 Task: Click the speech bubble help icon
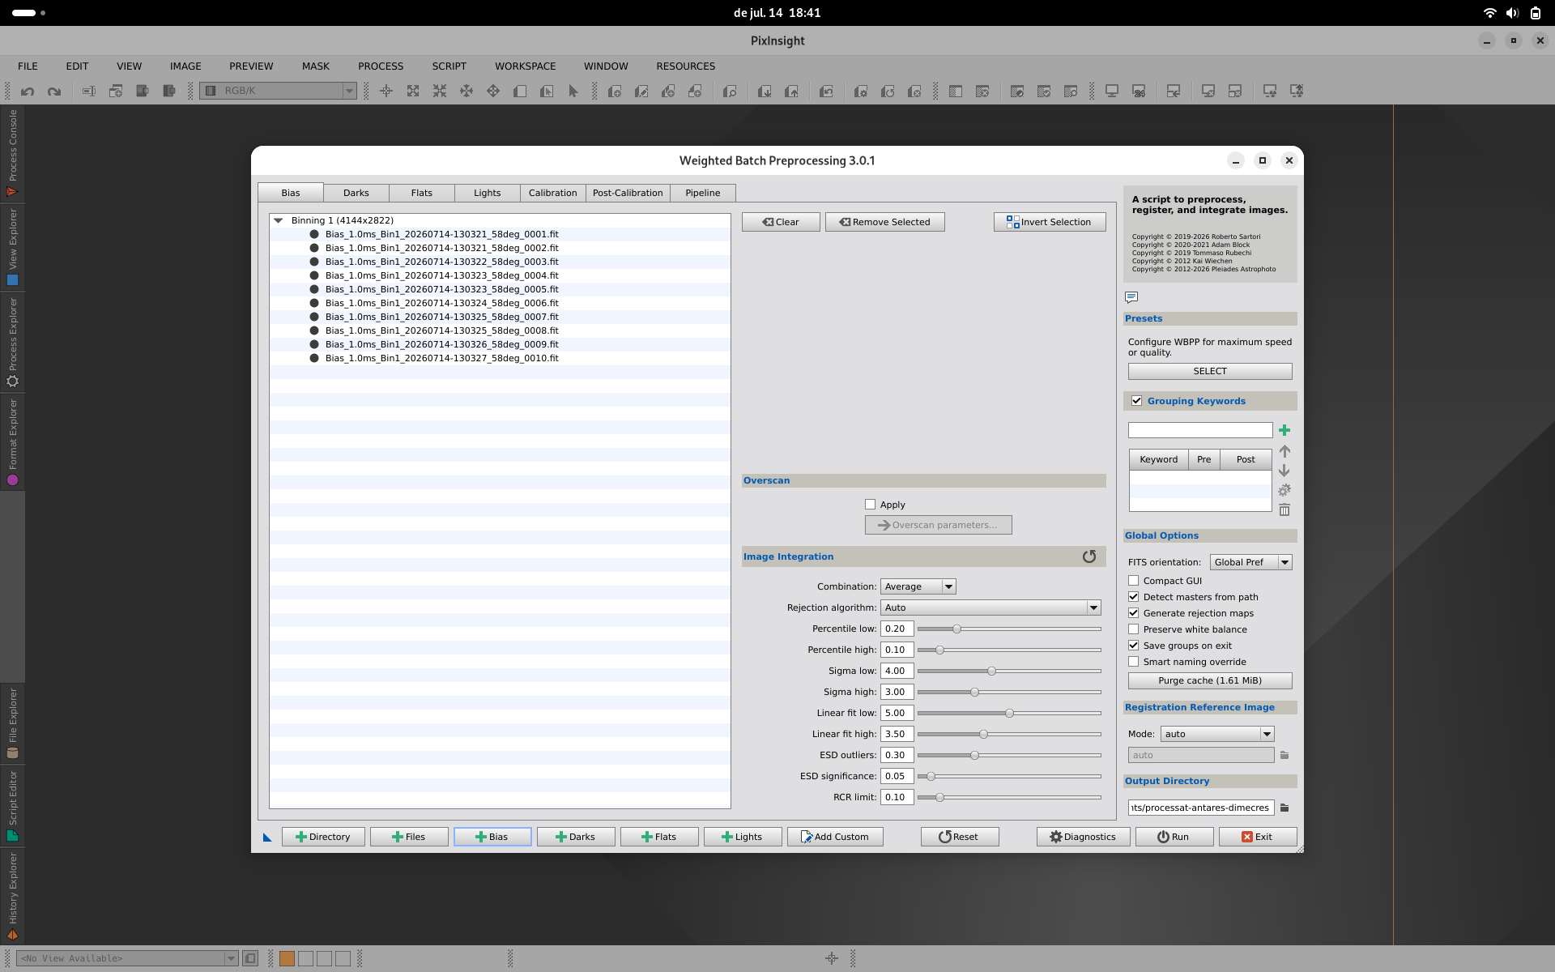click(1131, 297)
